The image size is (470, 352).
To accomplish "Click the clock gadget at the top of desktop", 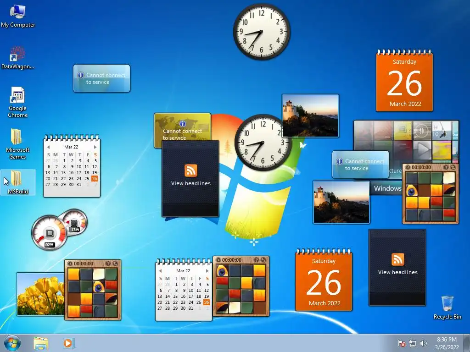I will (262, 32).
